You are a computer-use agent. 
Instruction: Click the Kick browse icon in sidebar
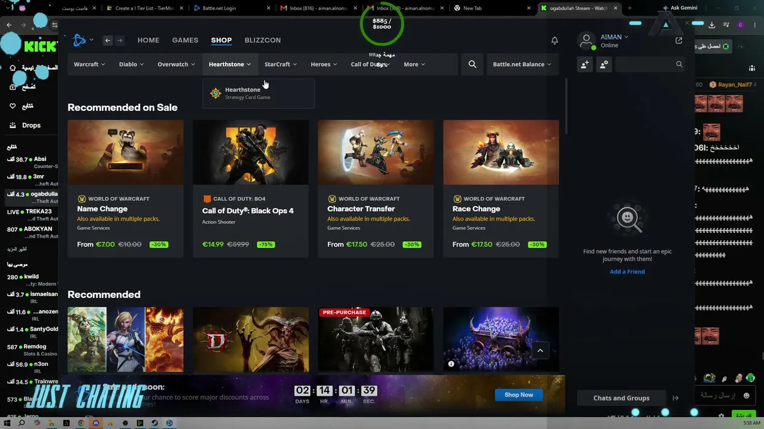tap(13, 87)
